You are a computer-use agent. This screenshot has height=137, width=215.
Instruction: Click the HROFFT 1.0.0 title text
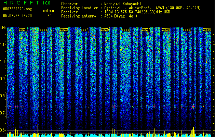click(x=27, y=3)
